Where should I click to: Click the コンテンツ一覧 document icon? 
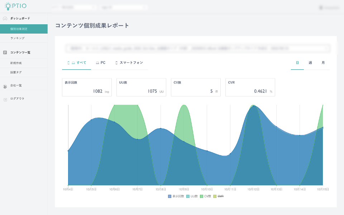point(5,52)
